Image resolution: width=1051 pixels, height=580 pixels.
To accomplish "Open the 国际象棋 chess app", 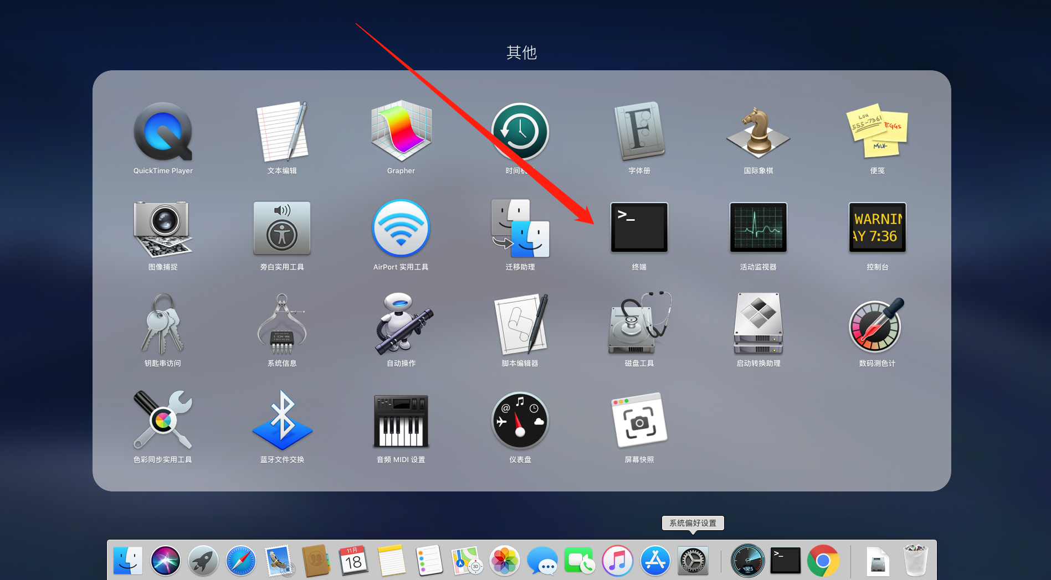I will pos(758,132).
